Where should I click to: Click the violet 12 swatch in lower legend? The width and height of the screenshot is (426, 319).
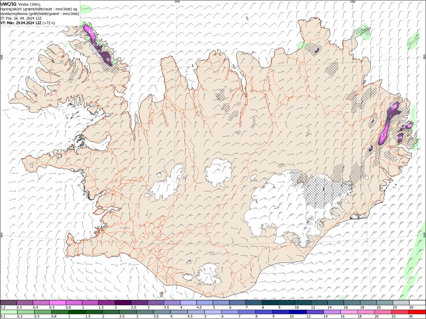coord(315,312)
